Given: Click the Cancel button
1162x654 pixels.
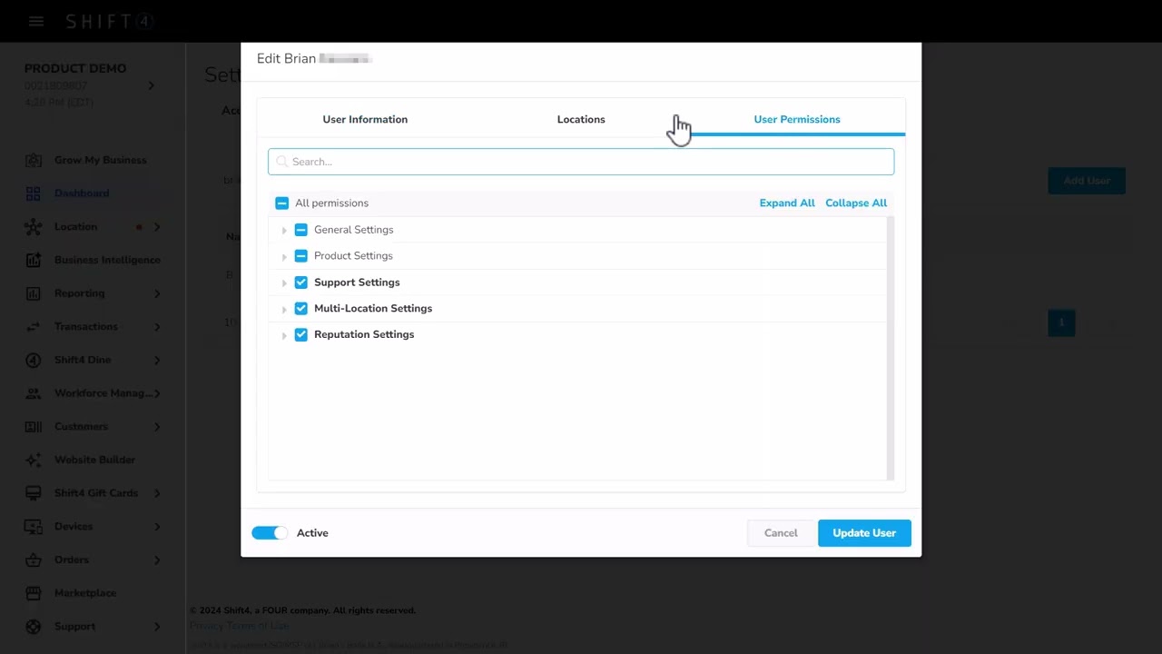Looking at the screenshot, I should 781,533.
